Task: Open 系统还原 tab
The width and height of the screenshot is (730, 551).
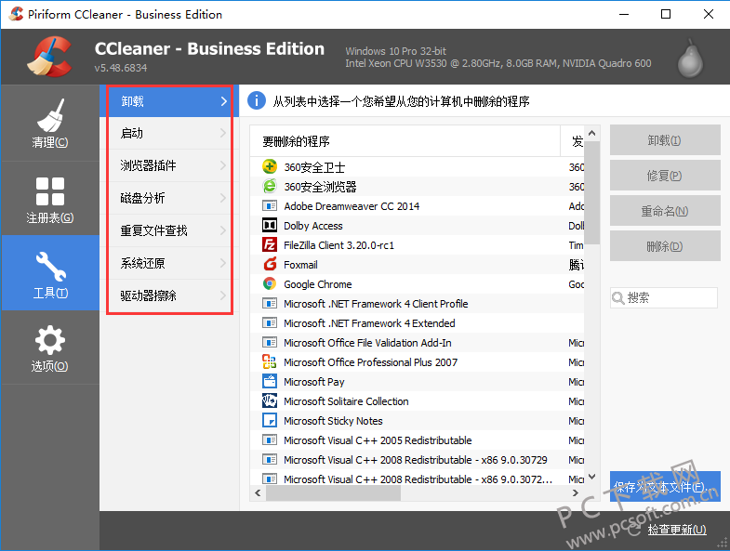Action: coord(169,263)
